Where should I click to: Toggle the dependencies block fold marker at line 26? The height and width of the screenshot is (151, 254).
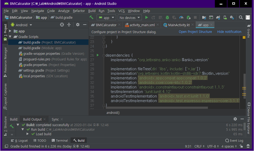coord(104,55)
